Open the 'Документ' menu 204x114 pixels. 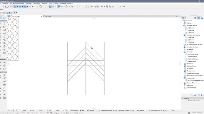28,3
